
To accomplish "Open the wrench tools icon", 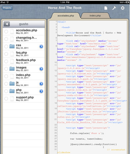I will (114, 8).
